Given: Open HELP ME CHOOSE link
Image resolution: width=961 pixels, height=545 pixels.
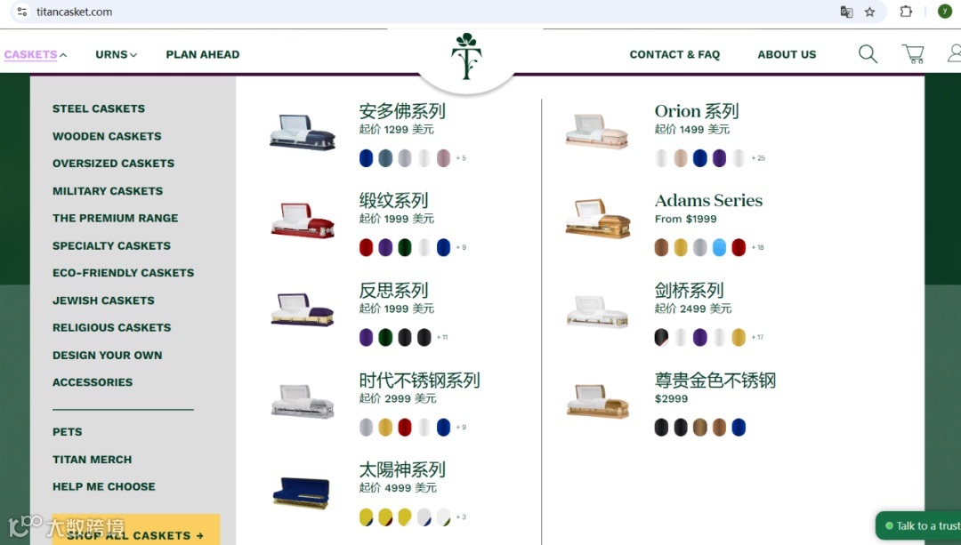Looking at the screenshot, I should coord(104,487).
